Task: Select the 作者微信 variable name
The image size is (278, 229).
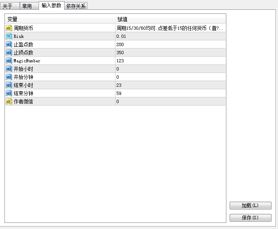Action: [23, 101]
